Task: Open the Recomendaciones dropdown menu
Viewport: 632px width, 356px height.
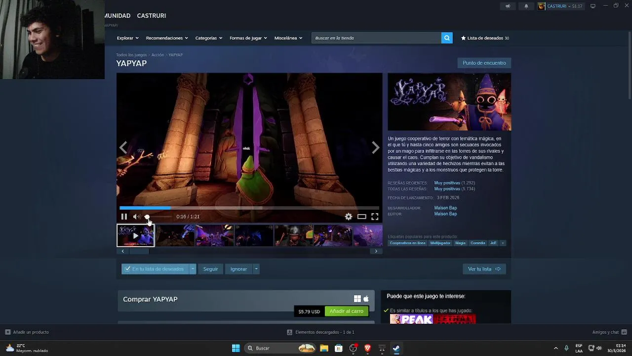Action: pos(167,38)
